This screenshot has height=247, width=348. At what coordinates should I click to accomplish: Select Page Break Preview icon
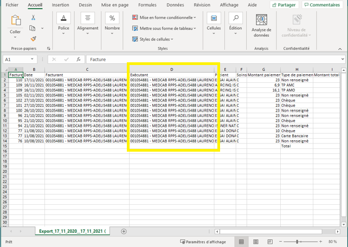click(270, 242)
